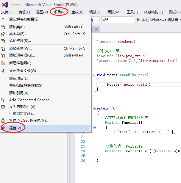Select 生成自定义(B)... menu item

coord(46,114)
